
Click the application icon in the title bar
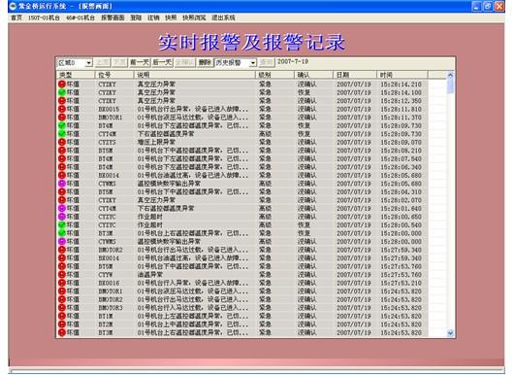click(14, 6)
